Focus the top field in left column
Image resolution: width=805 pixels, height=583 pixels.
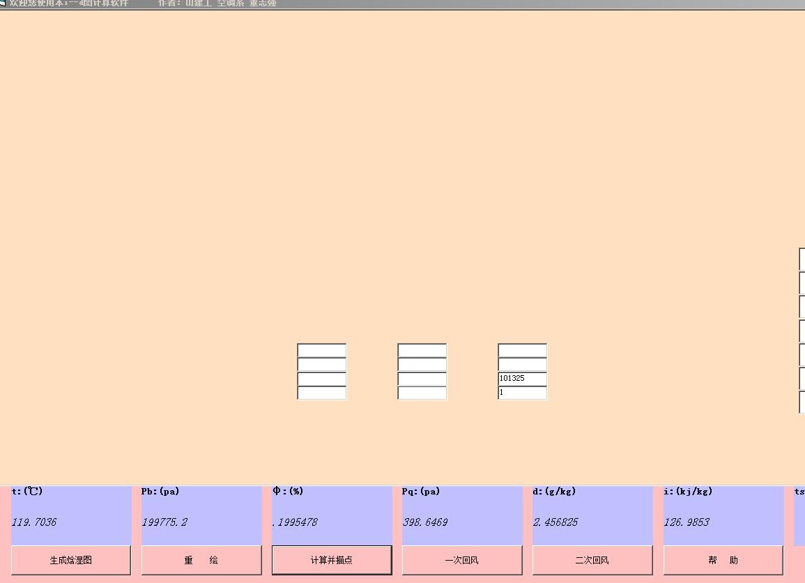pos(321,350)
